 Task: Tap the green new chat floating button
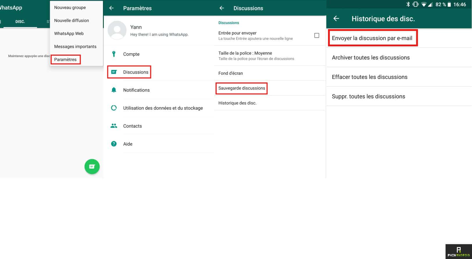[x=92, y=167]
